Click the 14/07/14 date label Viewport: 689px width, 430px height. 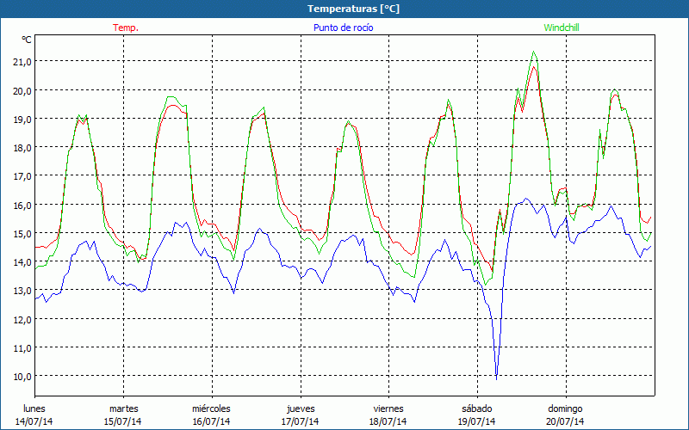pos(34,421)
